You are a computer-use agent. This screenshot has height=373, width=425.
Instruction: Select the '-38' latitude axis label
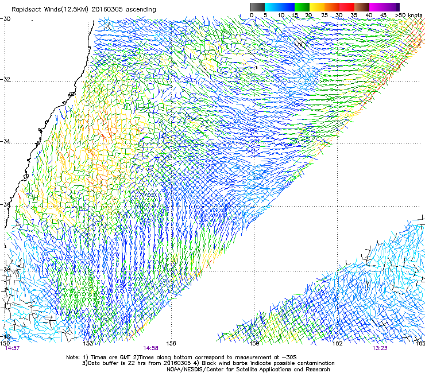[5, 270]
